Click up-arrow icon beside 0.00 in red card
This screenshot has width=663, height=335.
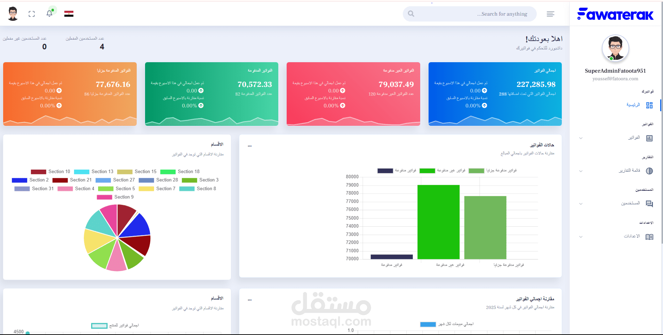[343, 91]
